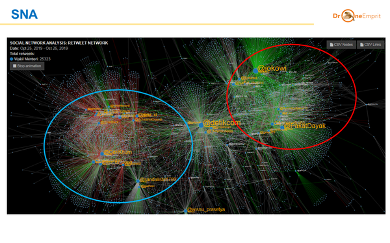Select the @PakatDayak node circle
The width and height of the screenshot is (390, 243).
pos(282,128)
